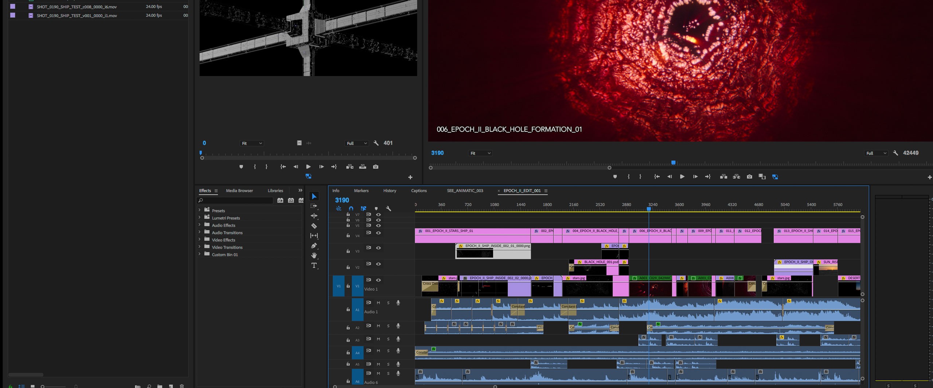The width and height of the screenshot is (933, 388).
Task: Toggle insert sequences as nests option
Action: tap(338, 209)
